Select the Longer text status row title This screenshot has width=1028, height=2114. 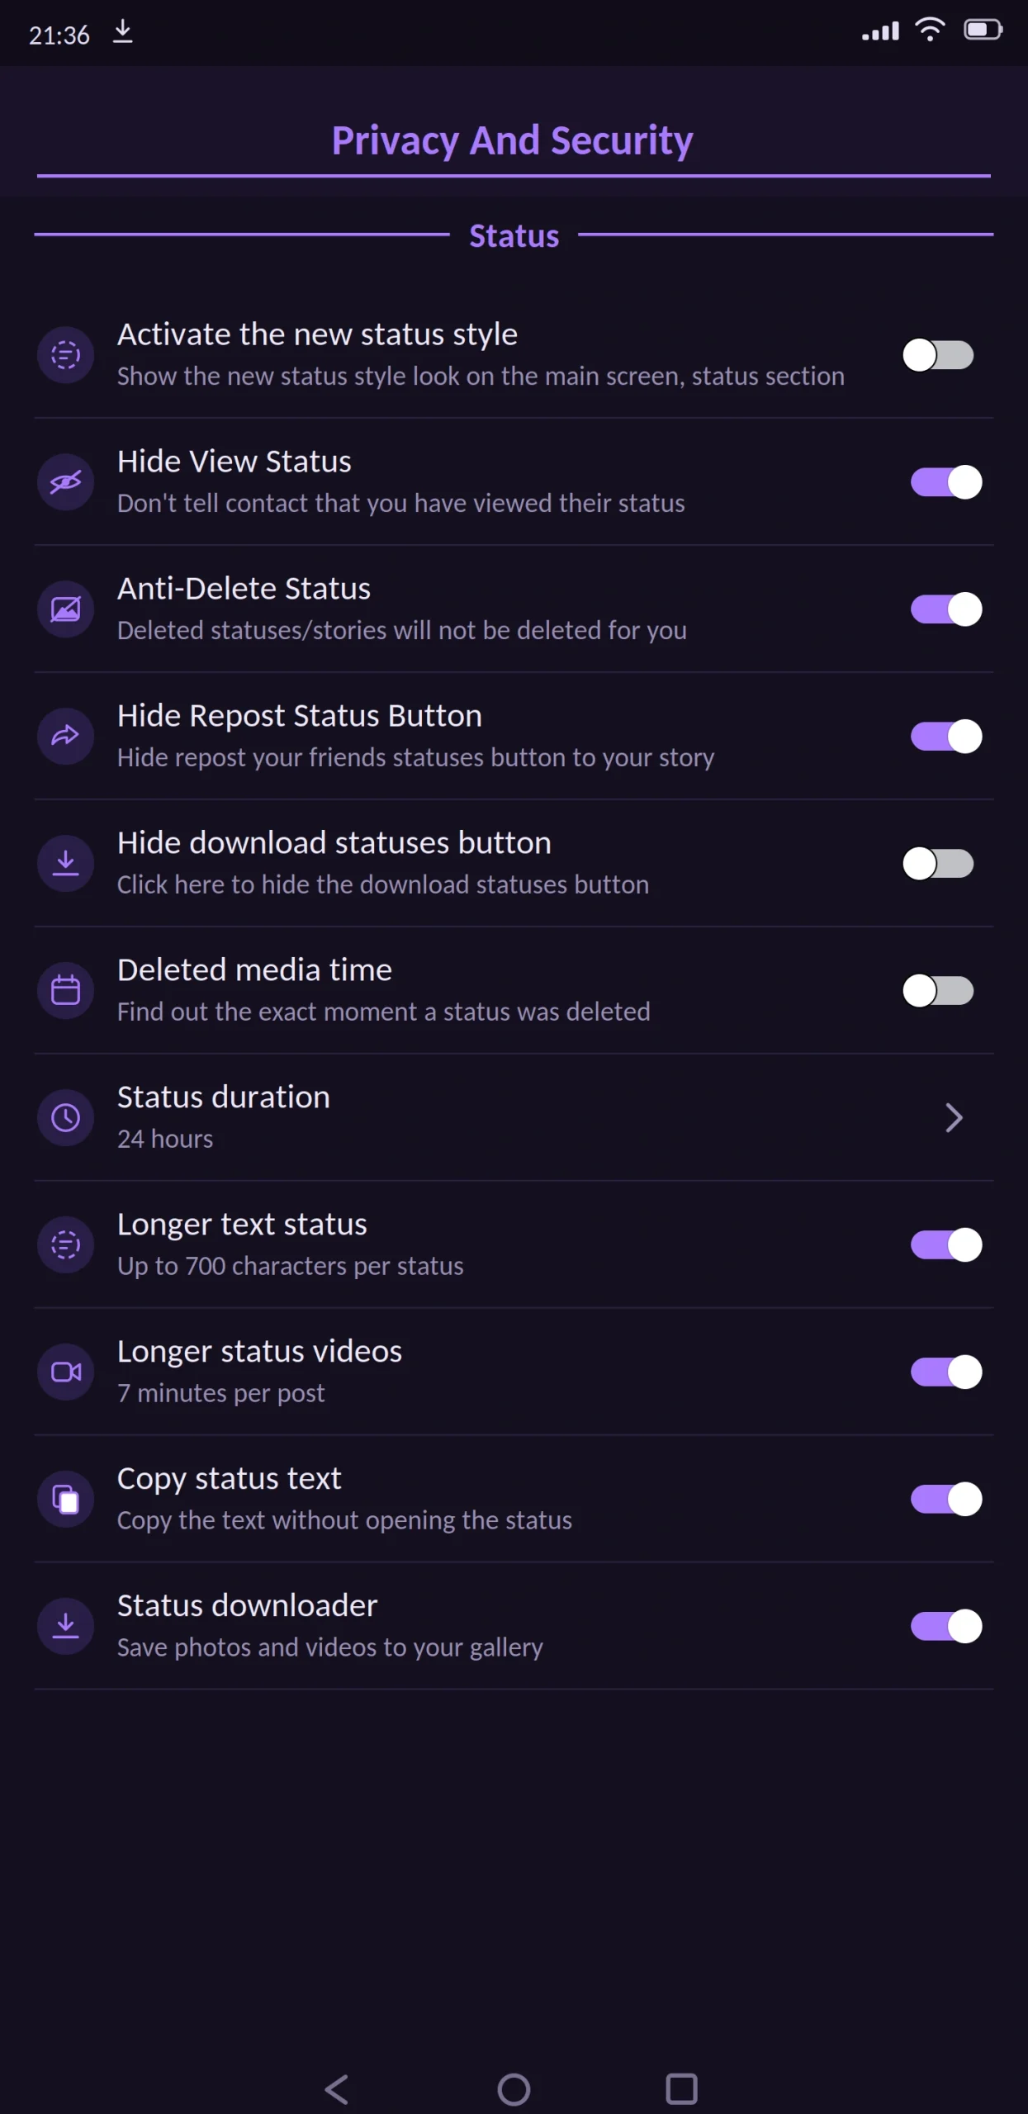coord(242,1224)
